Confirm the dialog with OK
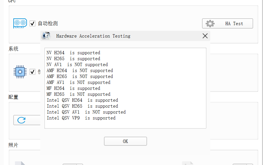 pos(125,141)
